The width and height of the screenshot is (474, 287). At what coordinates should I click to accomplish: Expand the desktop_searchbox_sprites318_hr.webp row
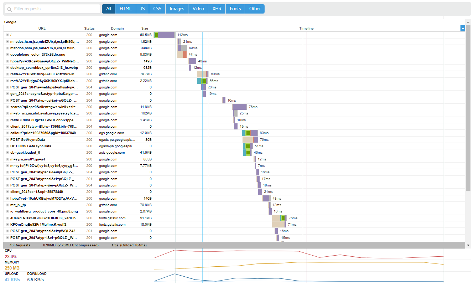coord(7,68)
